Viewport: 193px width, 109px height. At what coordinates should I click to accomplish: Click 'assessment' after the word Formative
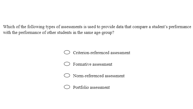(102, 64)
